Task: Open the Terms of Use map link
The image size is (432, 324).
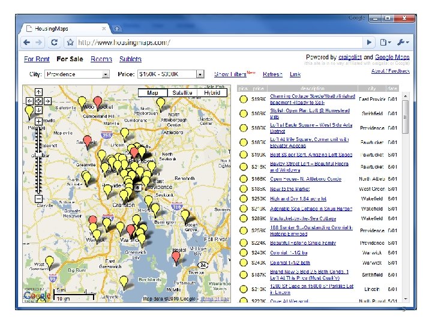Action: pyautogui.click(x=215, y=299)
